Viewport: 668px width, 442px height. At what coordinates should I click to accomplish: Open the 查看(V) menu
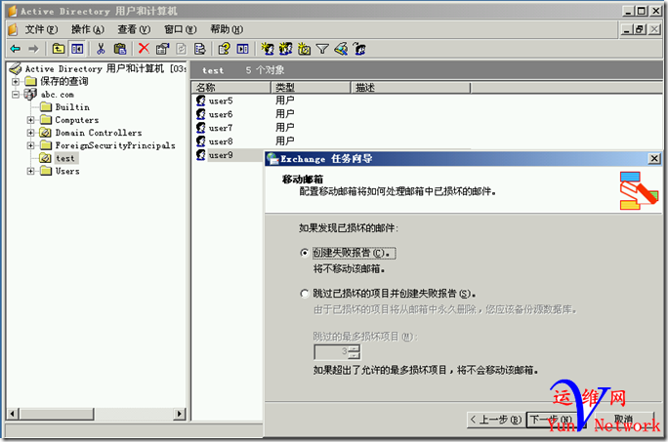134,29
